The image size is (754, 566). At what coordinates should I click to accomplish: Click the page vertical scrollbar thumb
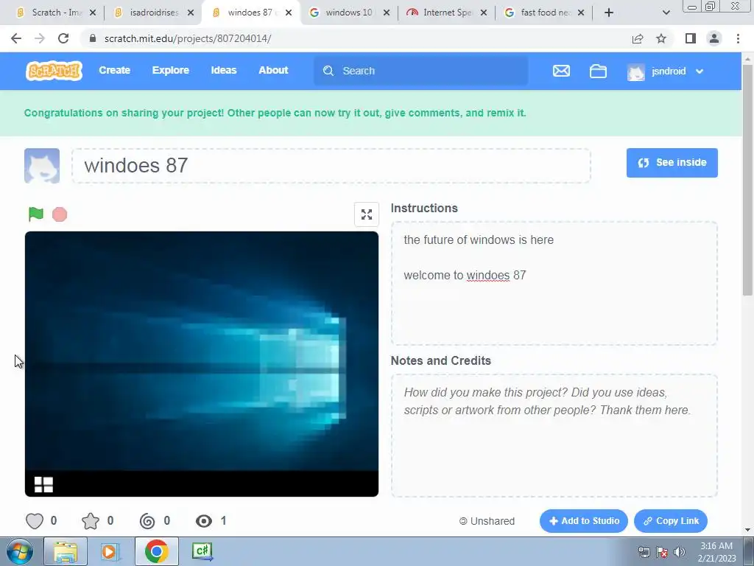(748, 181)
